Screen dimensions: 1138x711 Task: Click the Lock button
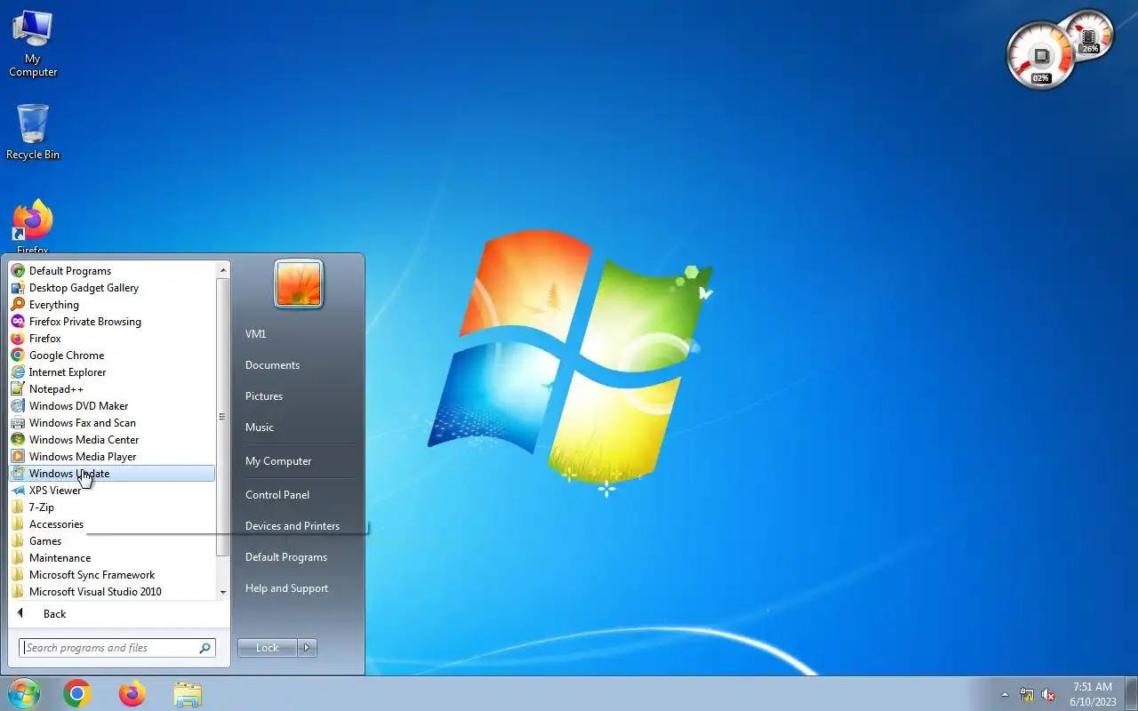coord(268,648)
